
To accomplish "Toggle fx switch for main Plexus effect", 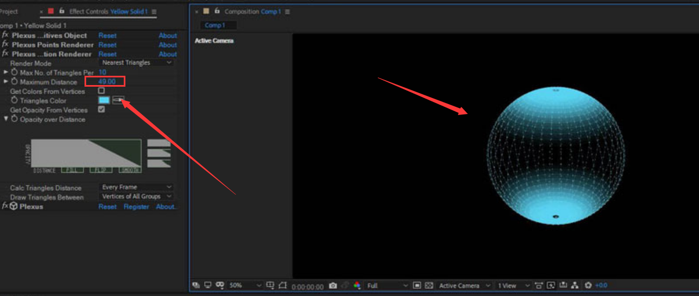I will click(4, 207).
